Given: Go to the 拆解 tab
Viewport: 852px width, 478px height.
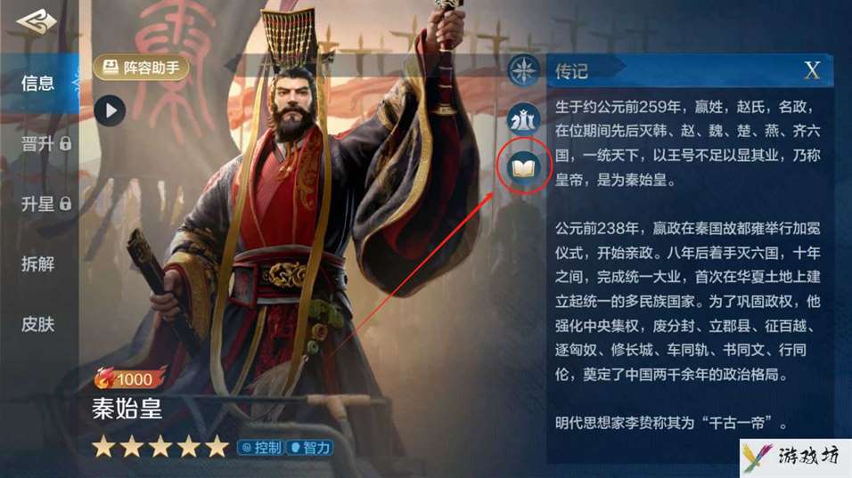Looking at the screenshot, I should pos(37,264).
